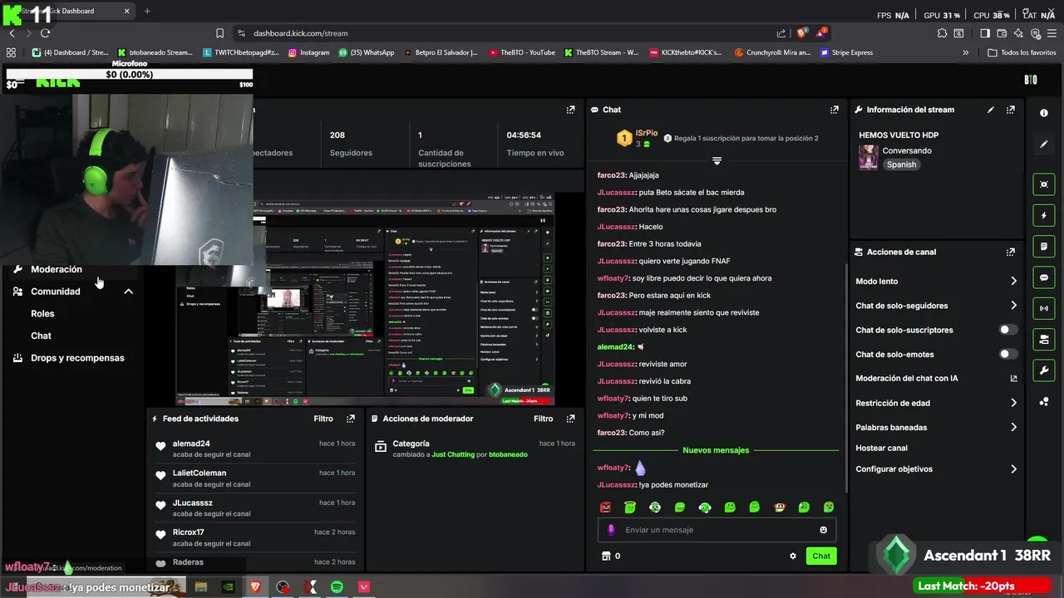Click the Spanish language tag

pyautogui.click(x=901, y=164)
